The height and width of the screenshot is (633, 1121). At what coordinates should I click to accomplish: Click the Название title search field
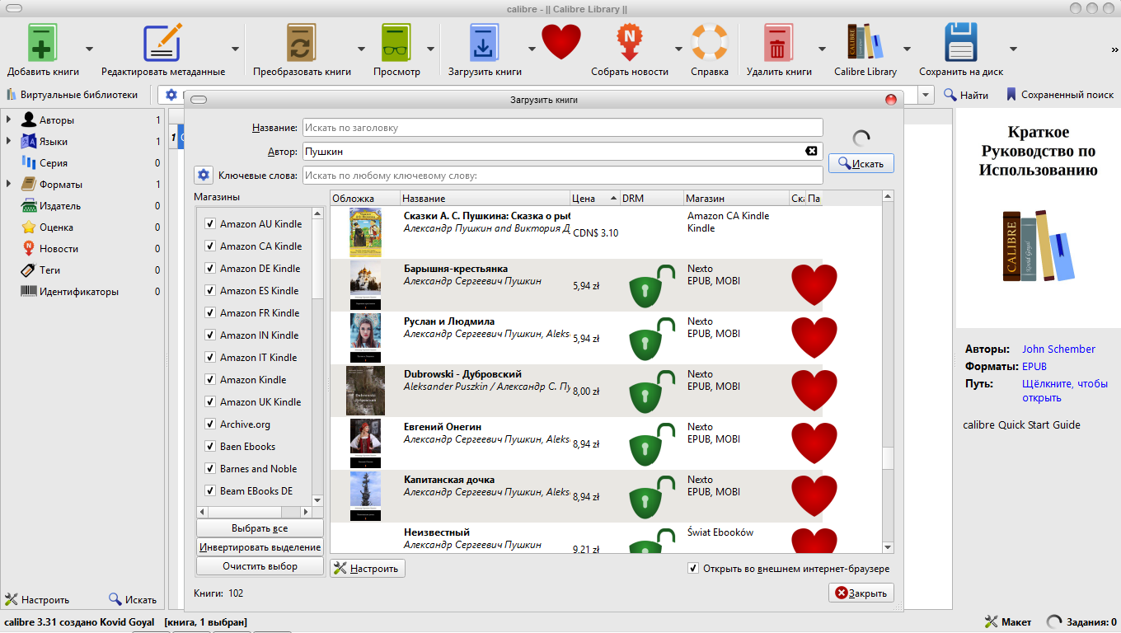[562, 128]
